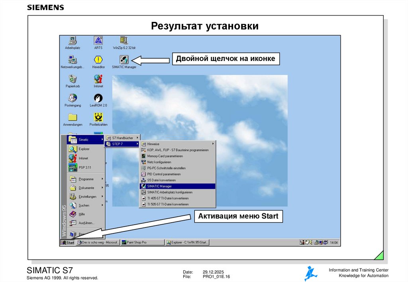Open SIMATIC Manager from the desktop
The width and height of the screenshot is (408, 282).
coord(124,60)
